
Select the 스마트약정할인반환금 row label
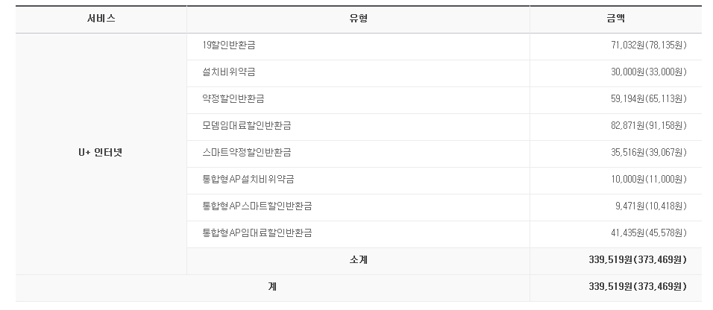pos(246,152)
